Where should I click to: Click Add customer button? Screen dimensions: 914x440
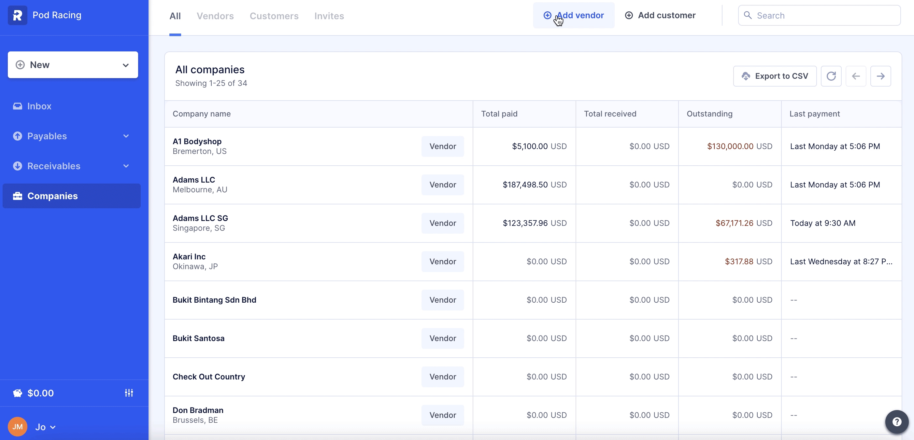coord(660,15)
